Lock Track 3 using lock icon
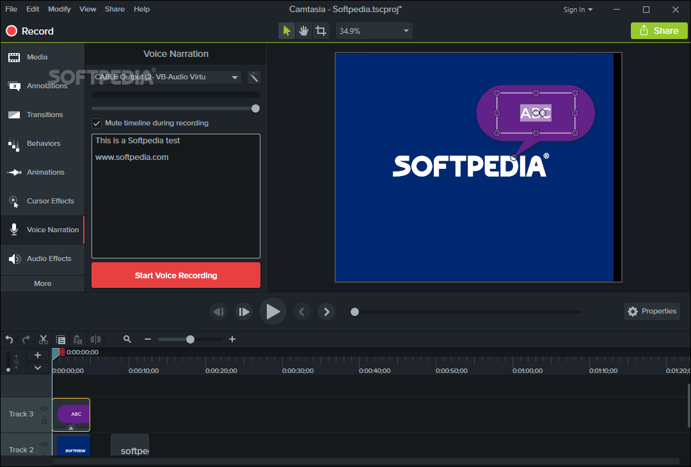 pyautogui.click(x=45, y=421)
